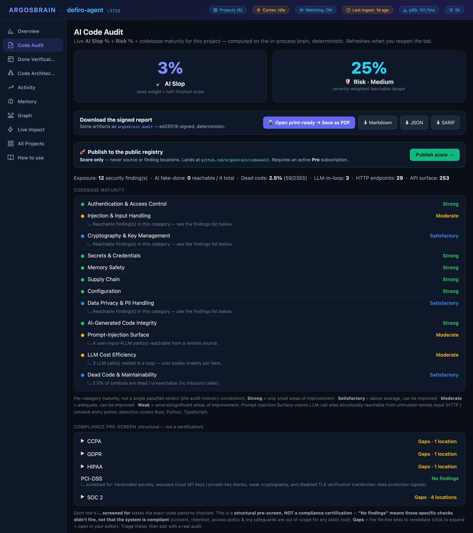Viewport: 473px width, 533px height.
Task: Click the Memory Safety row
Action: (270, 267)
